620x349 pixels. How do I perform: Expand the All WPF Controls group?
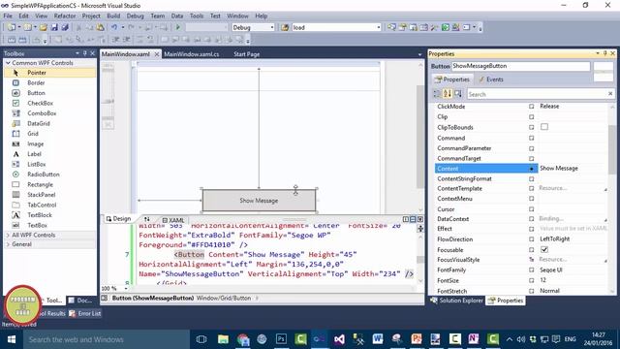[8, 235]
